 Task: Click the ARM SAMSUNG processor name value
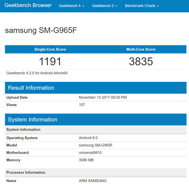(x=93, y=181)
